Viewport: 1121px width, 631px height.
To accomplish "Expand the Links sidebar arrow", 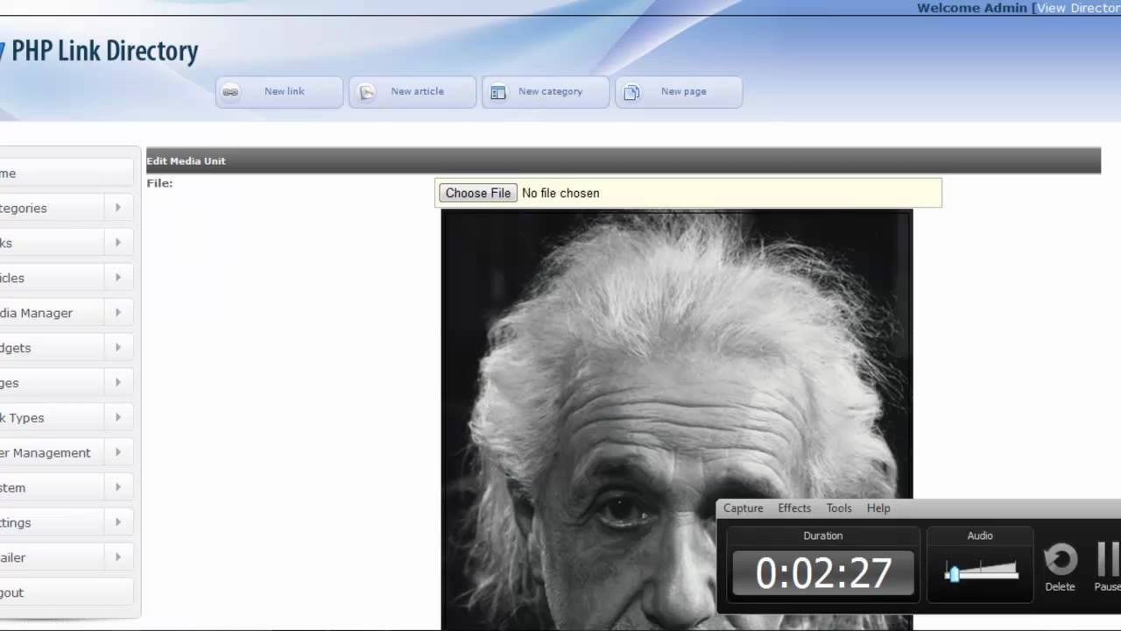I will [118, 243].
